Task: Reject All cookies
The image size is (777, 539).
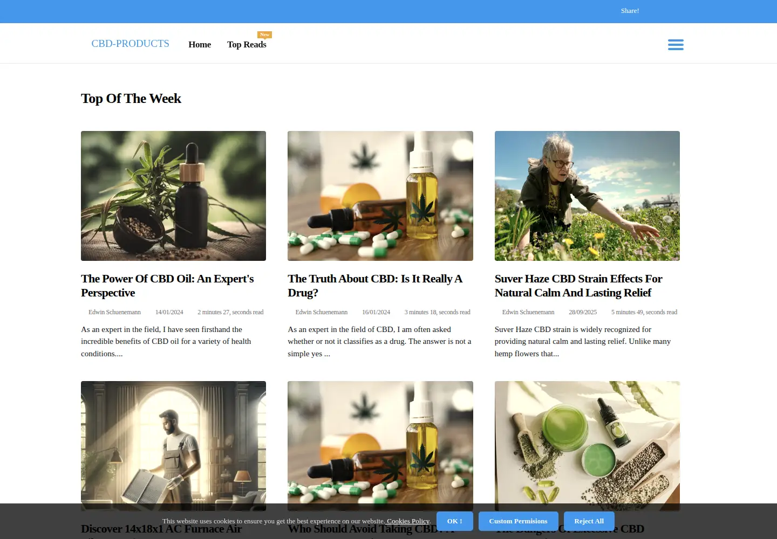Action: click(x=589, y=521)
